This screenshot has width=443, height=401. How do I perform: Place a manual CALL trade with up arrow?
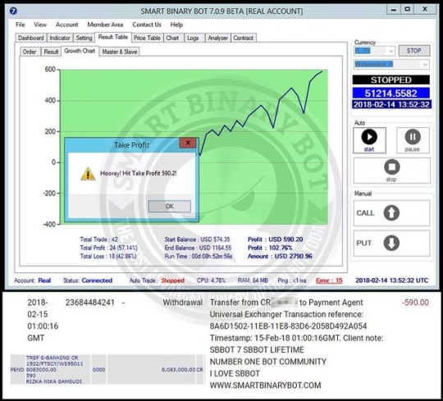click(x=391, y=213)
